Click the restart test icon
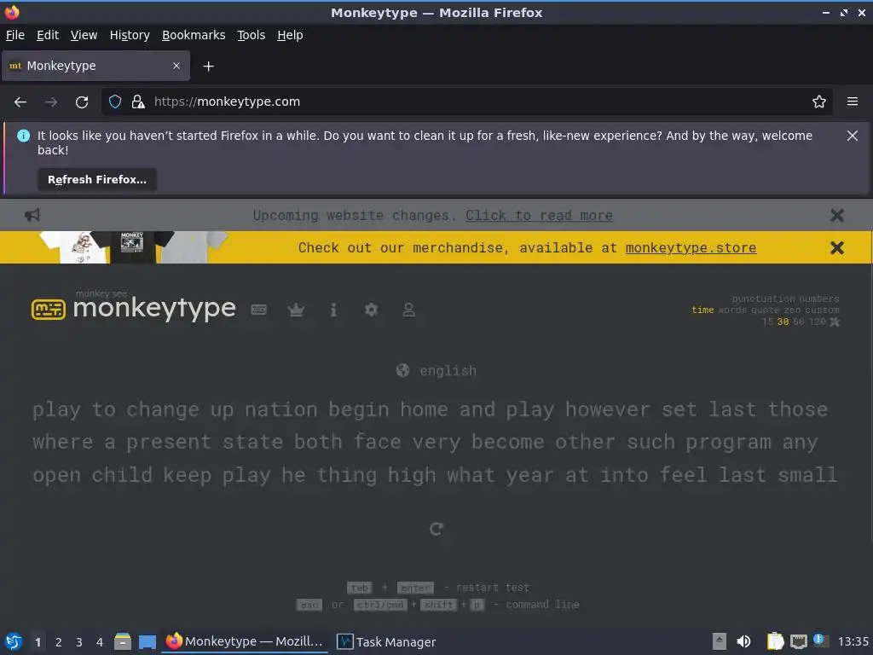Image resolution: width=873 pixels, height=655 pixels. coord(436,529)
